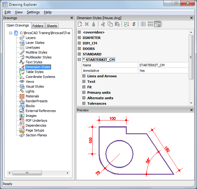Open the Settings menu
This screenshot has width=197, height=189.
tap(33, 12)
